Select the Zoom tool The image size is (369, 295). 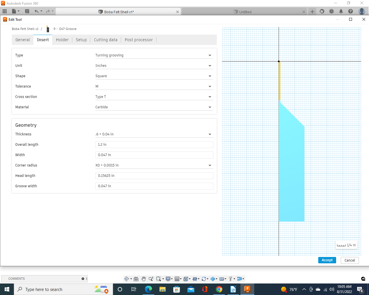[x=151, y=279]
